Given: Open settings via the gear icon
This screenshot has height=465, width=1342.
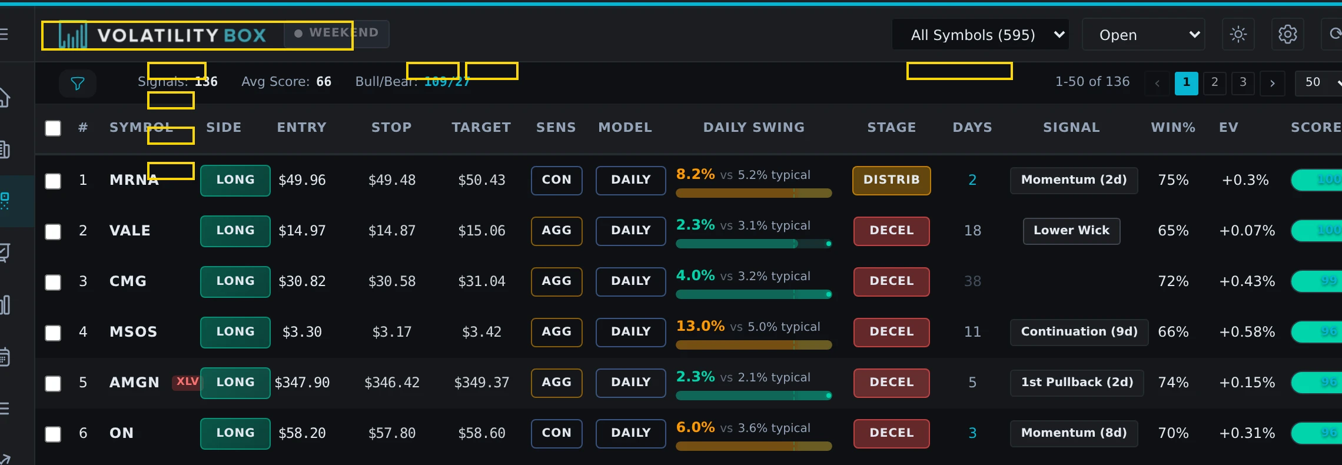Looking at the screenshot, I should (x=1287, y=35).
